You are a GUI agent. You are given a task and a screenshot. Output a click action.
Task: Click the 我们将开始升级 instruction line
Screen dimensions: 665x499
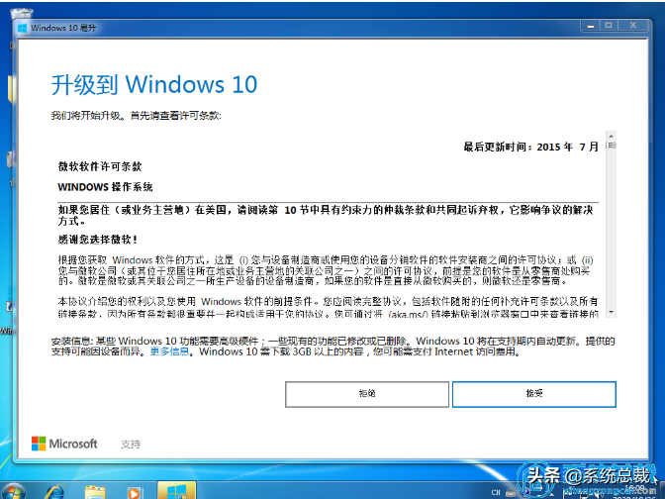point(137,116)
